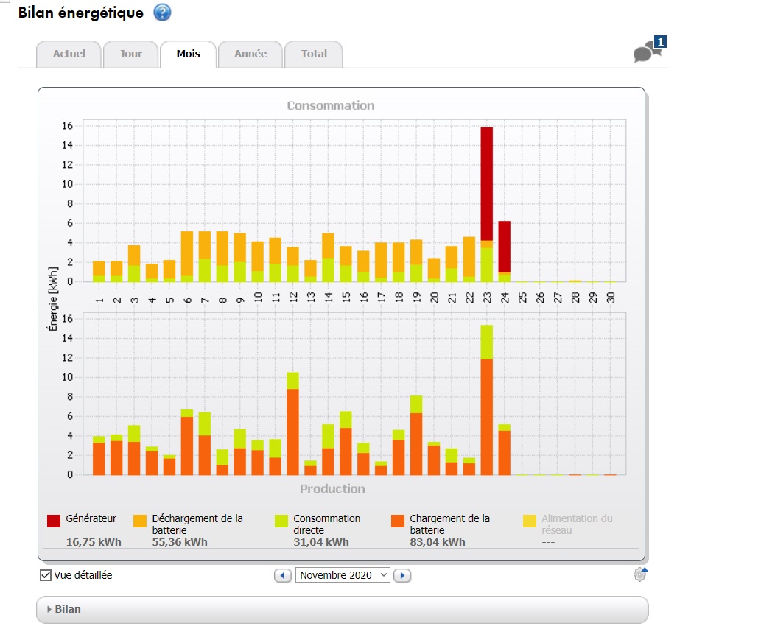
Task: Switch to the Année tab
Action: coord(250,54)
